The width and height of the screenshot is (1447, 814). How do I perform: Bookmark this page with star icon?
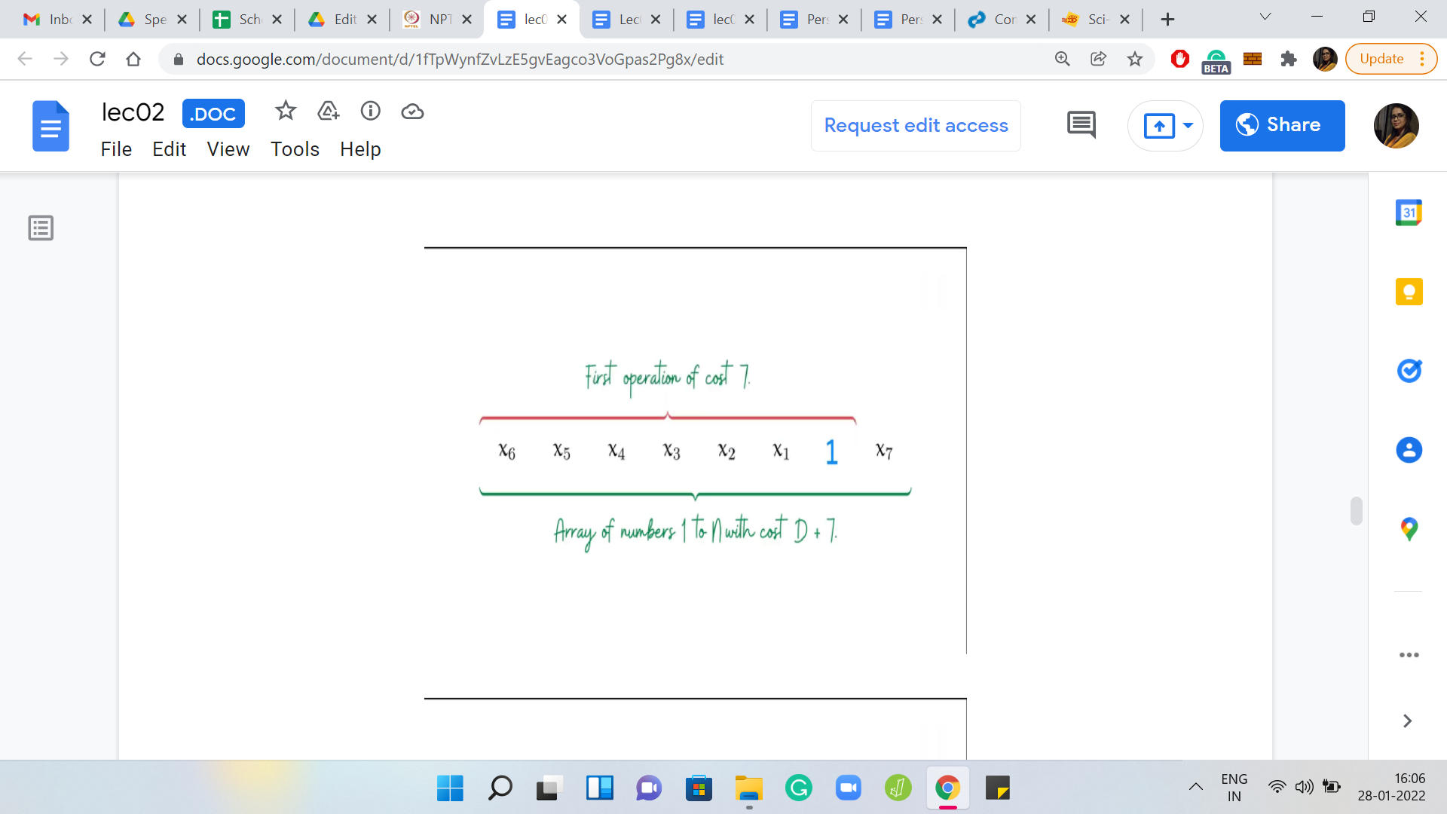(x=1134, y=59)
